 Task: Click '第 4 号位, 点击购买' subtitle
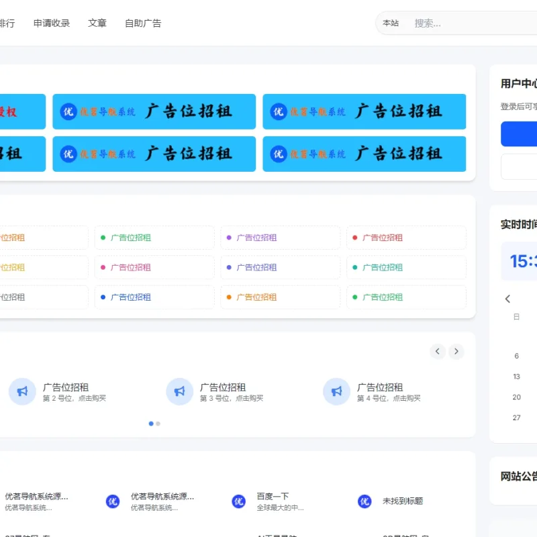click(x=389, y=398)
